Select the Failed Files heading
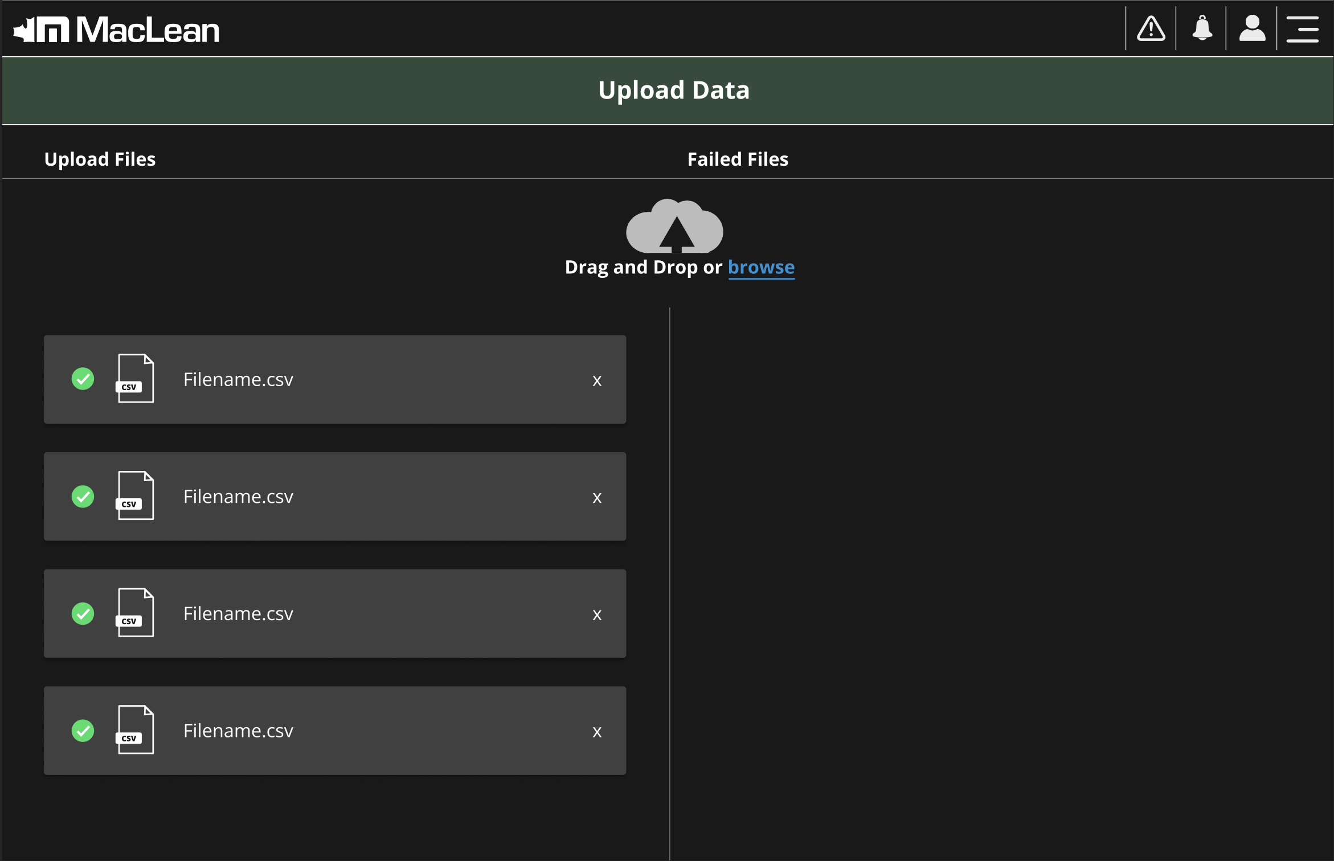The height and width of the screenshot is (861, 1334). (738, 159)
